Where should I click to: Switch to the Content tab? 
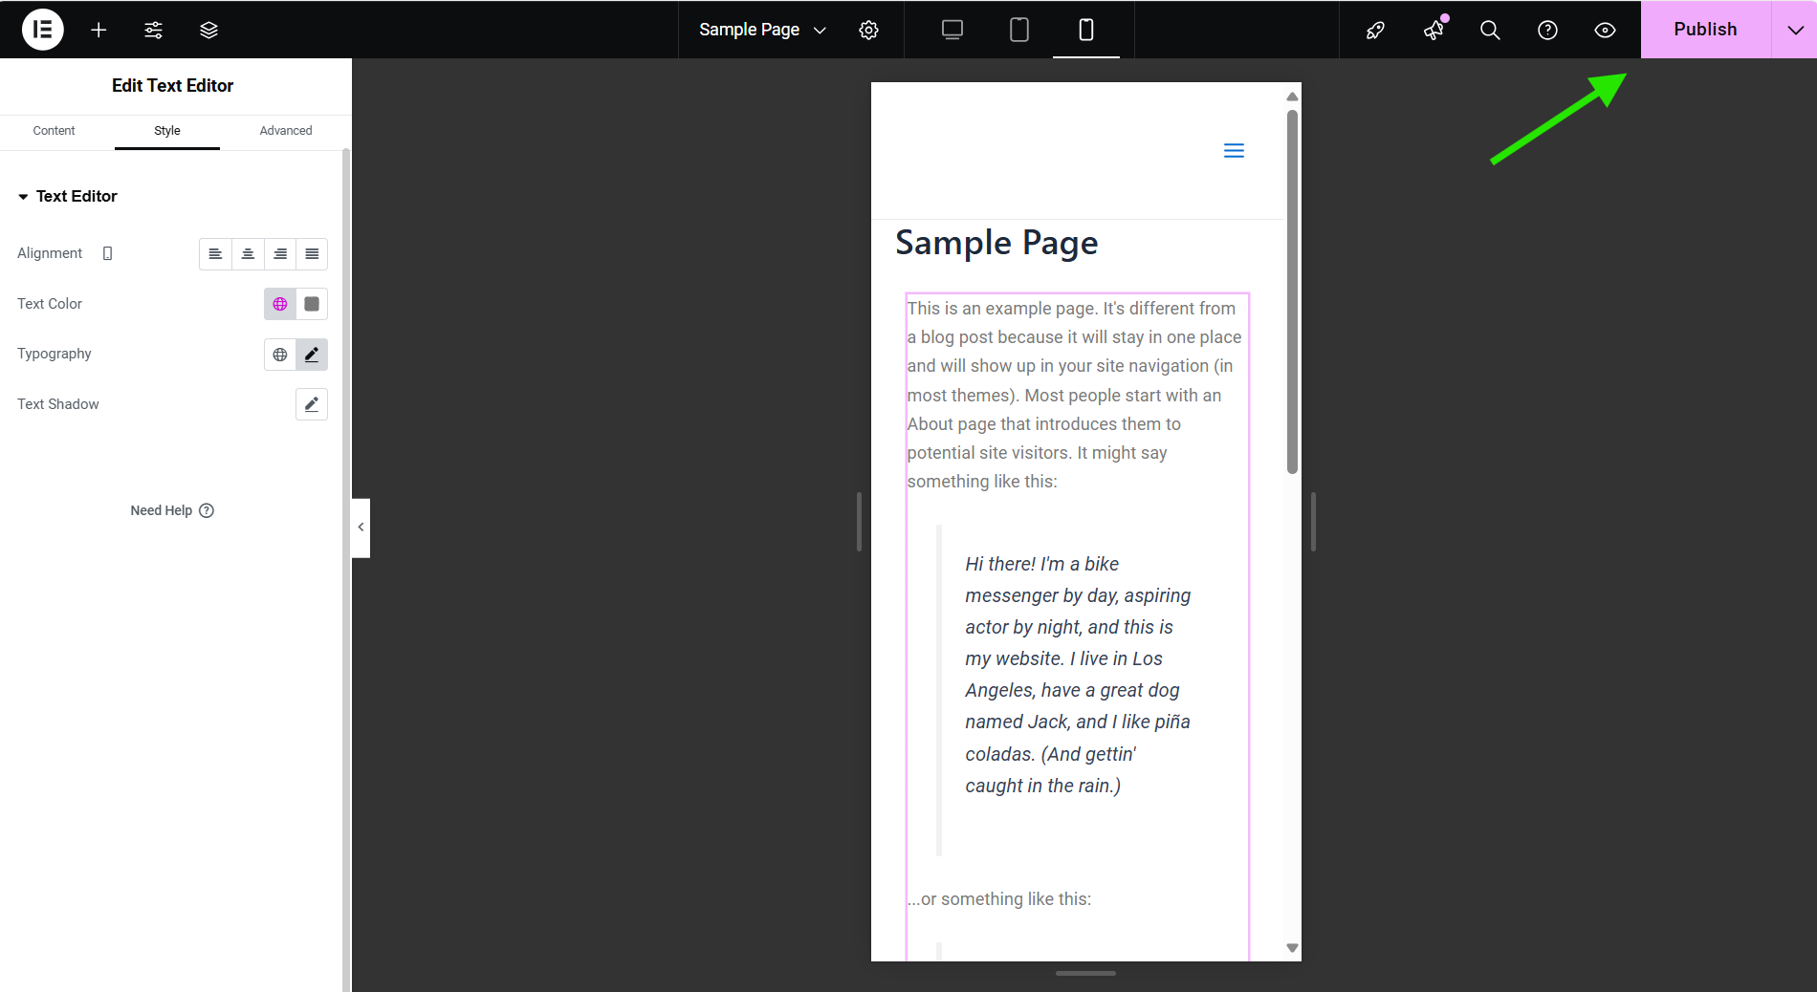[x=54, y=131]
